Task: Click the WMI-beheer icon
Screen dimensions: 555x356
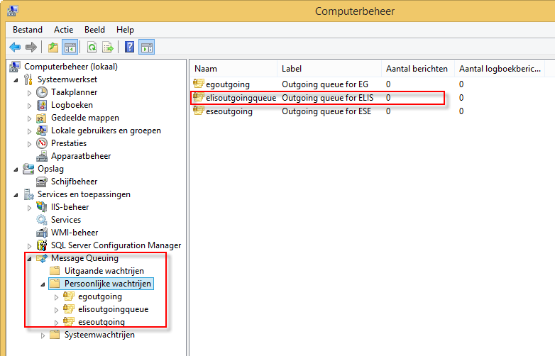Action: coord(42,233)
